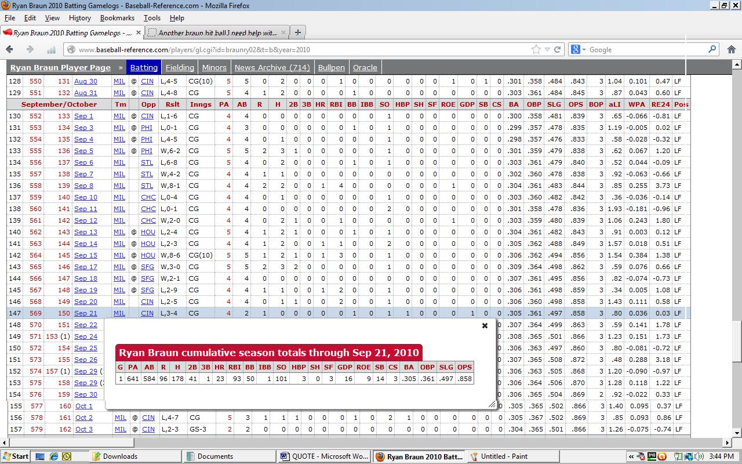Click the MIL team link on Sep 1 row

[x=119, y=116]
